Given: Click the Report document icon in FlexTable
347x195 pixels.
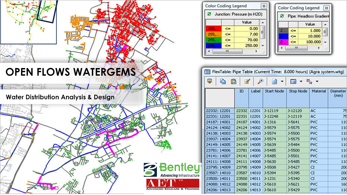Looking at the screenshot, I should [275, 82].
